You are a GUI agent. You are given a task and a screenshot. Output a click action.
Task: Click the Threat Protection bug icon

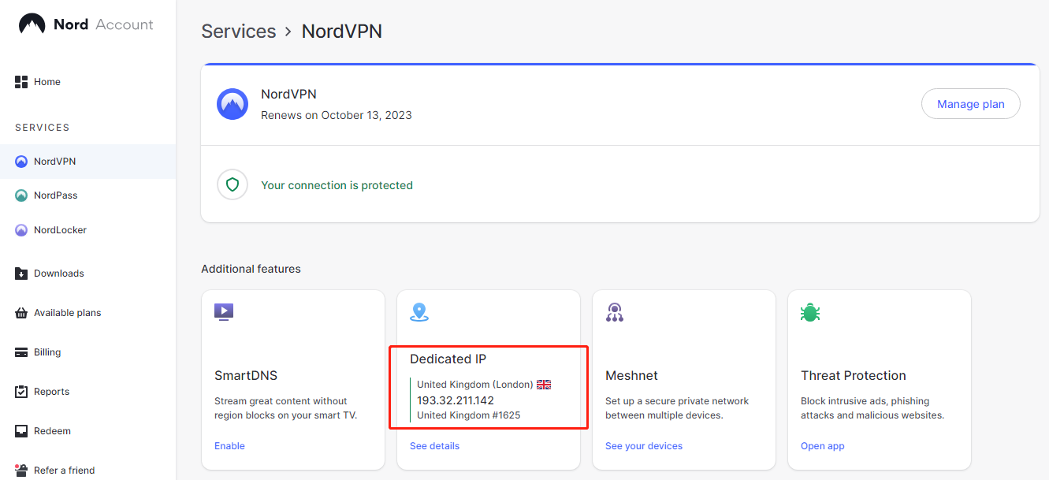[x=810, y=312]
